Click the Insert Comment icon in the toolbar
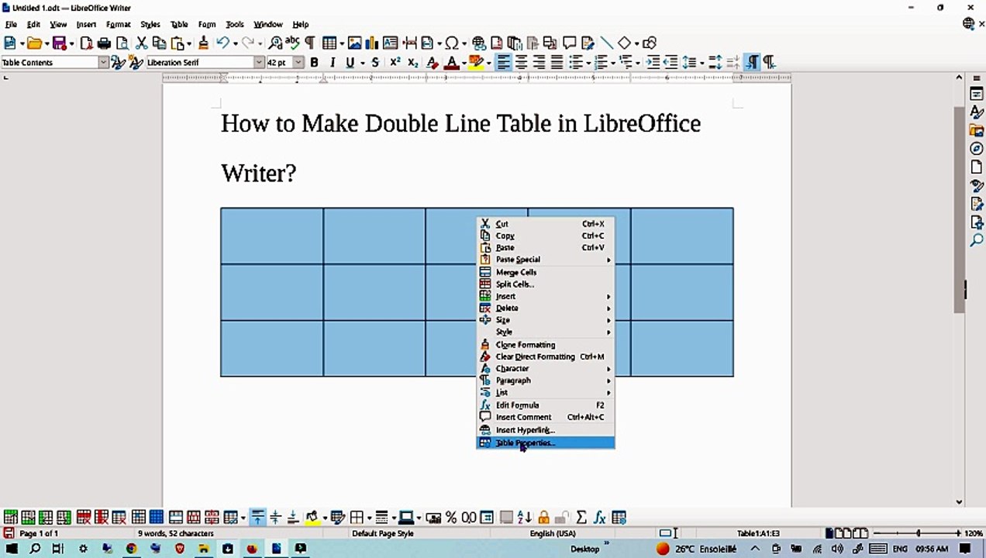 pyautogui.click(x=570, y=43)
